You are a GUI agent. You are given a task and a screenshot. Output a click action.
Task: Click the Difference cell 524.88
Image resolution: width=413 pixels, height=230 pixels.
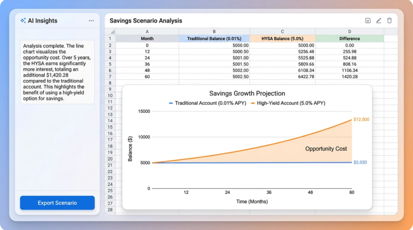349,58
